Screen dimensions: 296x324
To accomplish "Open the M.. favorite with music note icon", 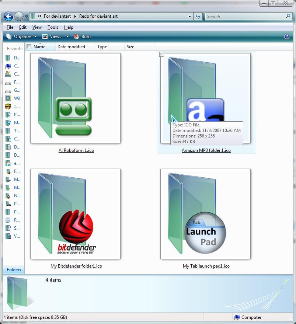I will coord(13,122).
